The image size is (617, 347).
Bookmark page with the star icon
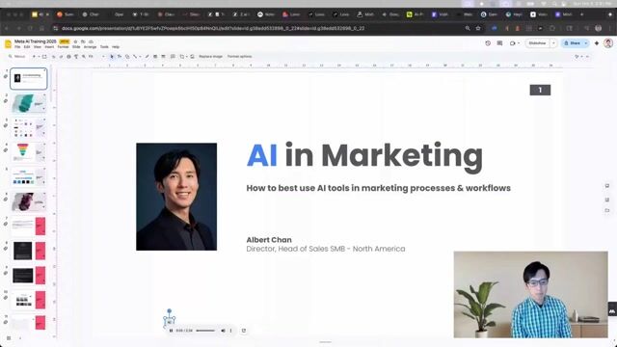[478, 28]
